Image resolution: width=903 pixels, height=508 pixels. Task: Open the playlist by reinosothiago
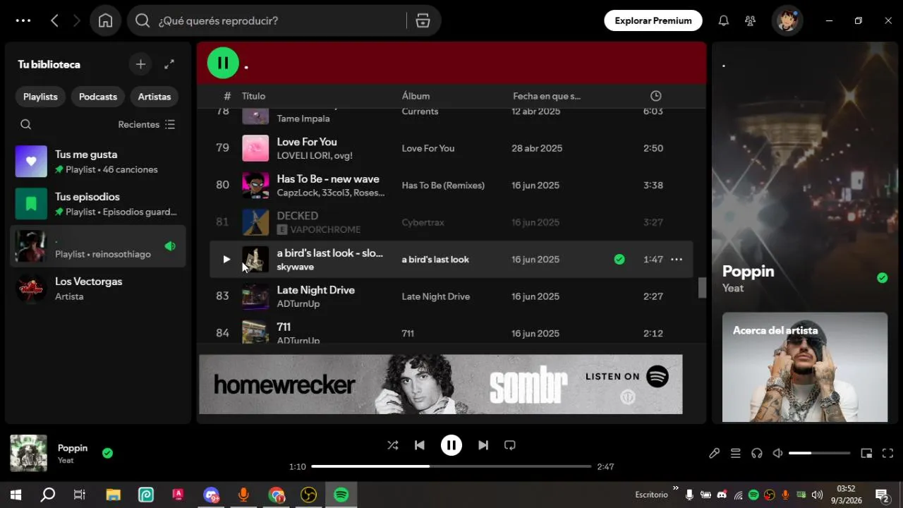point(98,246)
